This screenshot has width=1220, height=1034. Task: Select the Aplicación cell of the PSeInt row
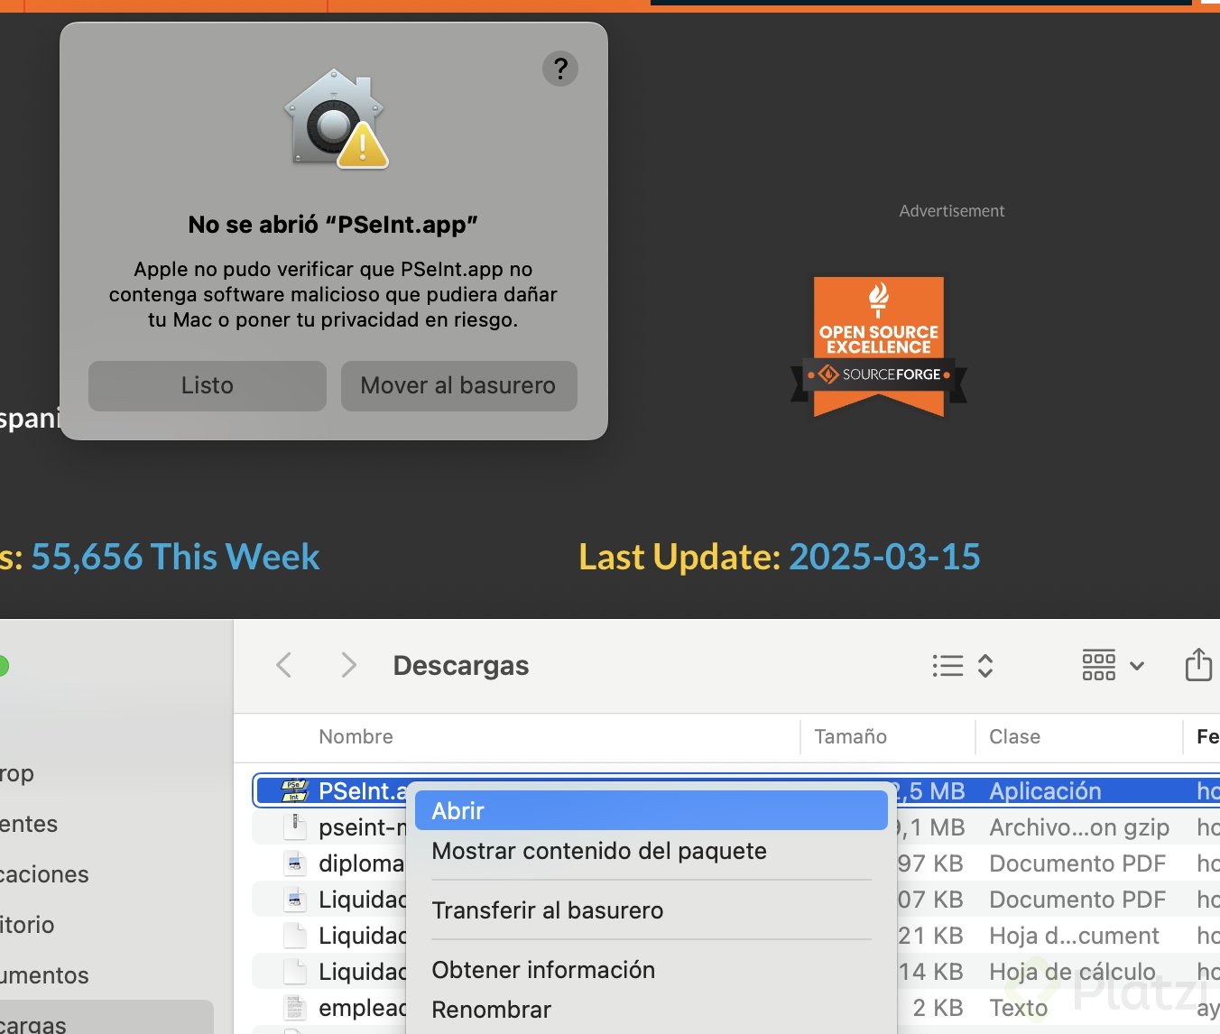coord(1045,791)
